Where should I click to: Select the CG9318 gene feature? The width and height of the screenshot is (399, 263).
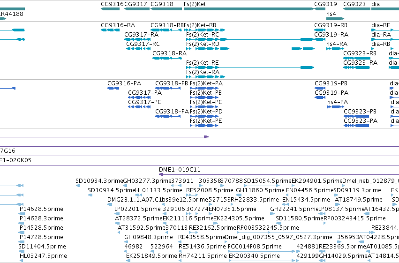point(166,9)
